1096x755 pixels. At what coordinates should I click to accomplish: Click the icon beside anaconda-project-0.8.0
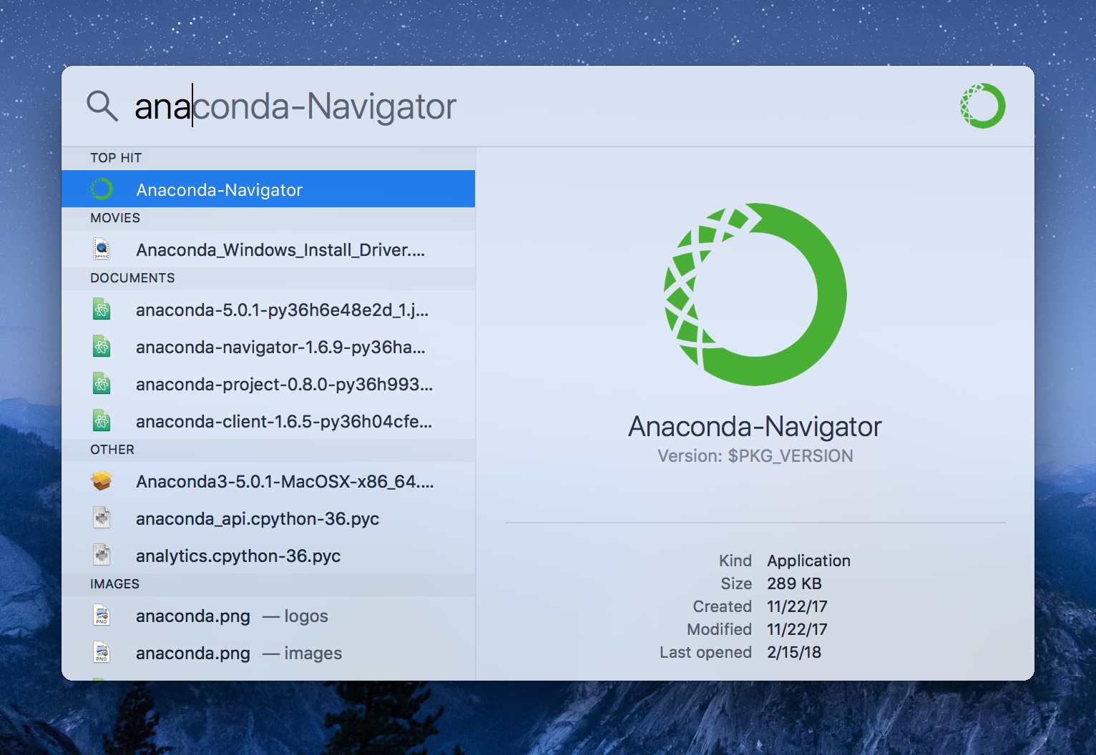[102, 383]
